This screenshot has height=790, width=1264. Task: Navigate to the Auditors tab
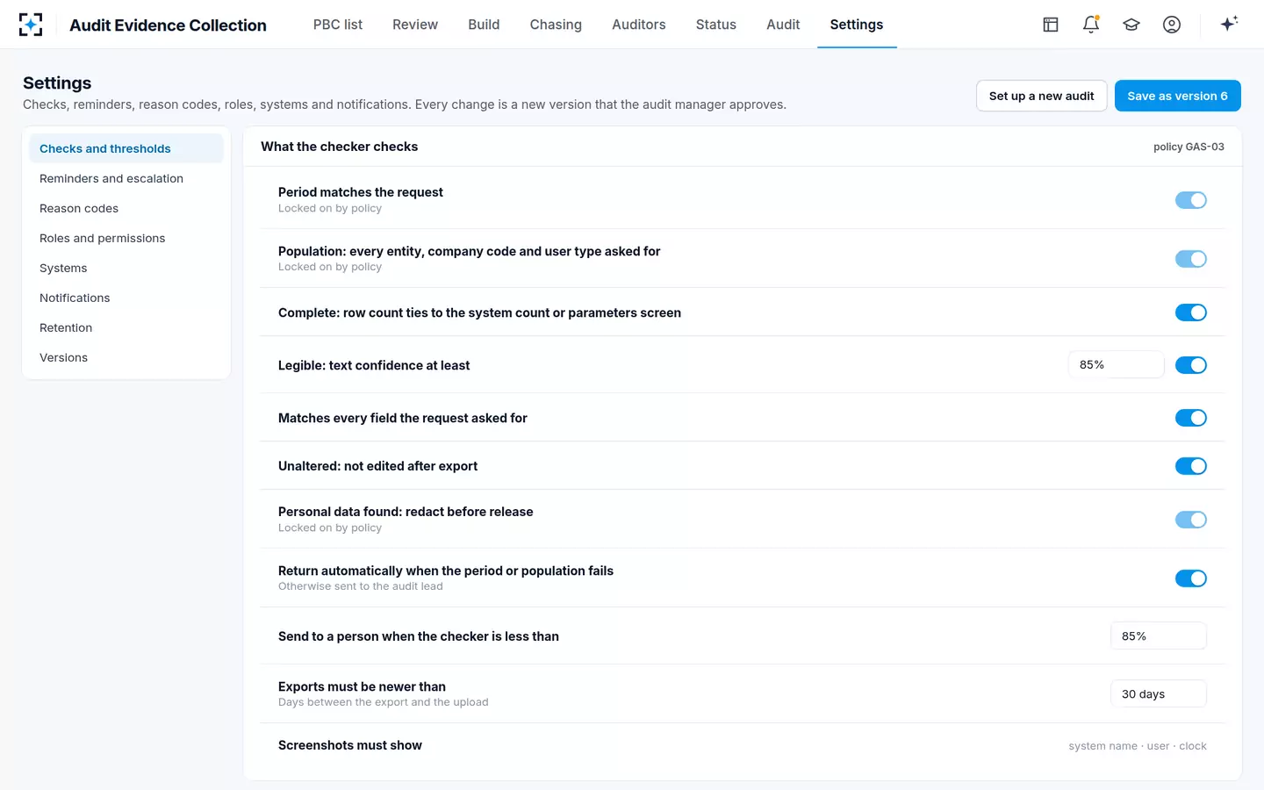pos(639,25)
